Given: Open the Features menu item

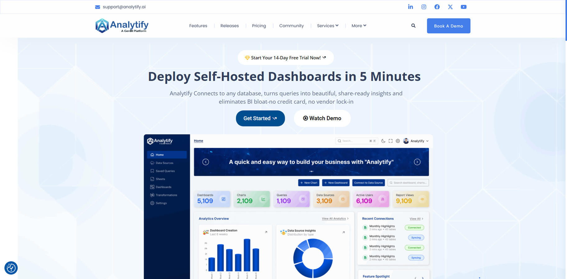Looking at the screenshot, I should tap(198, 26).
